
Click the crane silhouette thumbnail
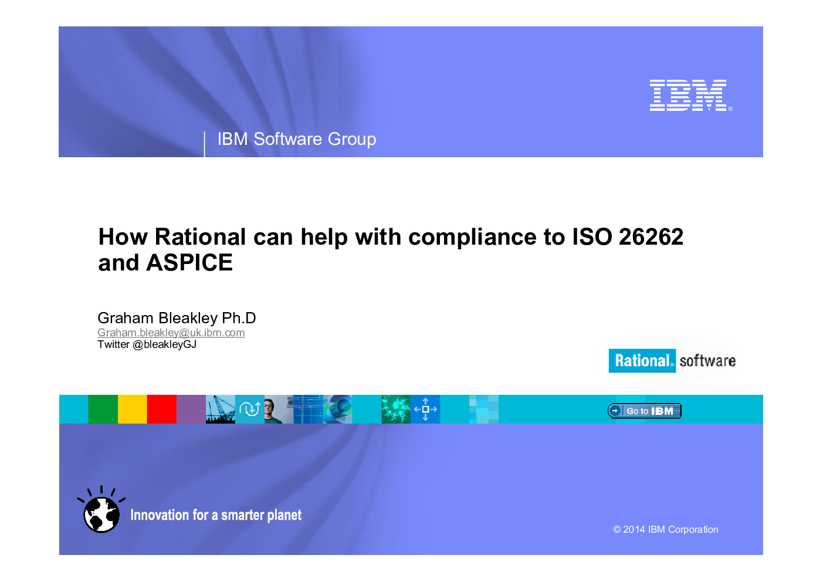pos(221,409)
